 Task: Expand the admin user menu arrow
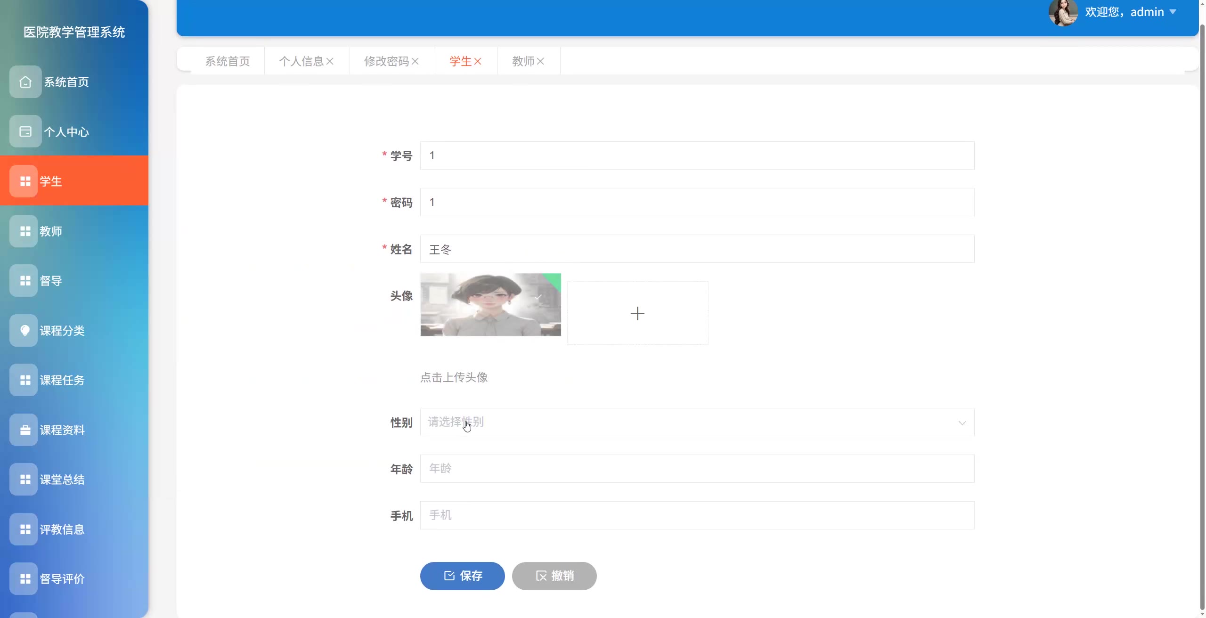pyautogui.click(x=1173, y=12)
